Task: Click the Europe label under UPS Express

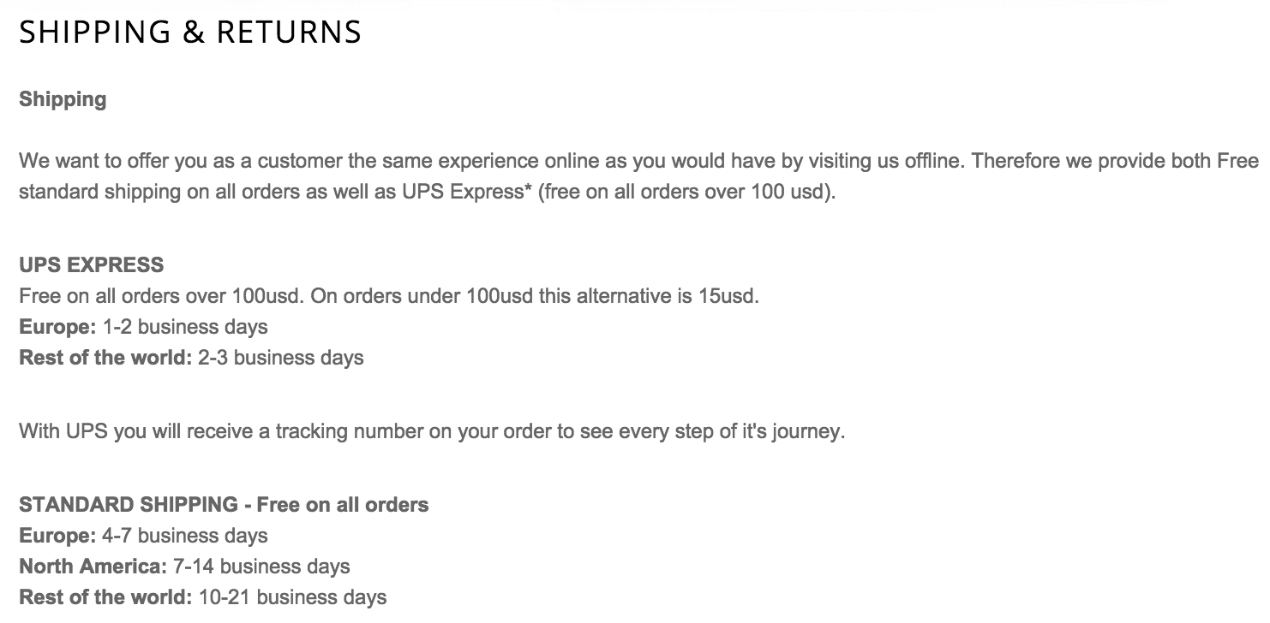Action: [57, 327]
